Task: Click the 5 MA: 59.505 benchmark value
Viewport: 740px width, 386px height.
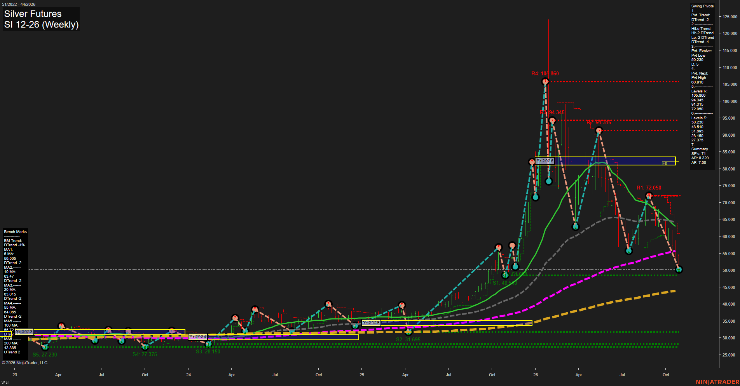Action: point(10,256)
